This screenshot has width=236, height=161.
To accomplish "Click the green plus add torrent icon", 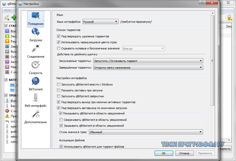I will 14,18.
